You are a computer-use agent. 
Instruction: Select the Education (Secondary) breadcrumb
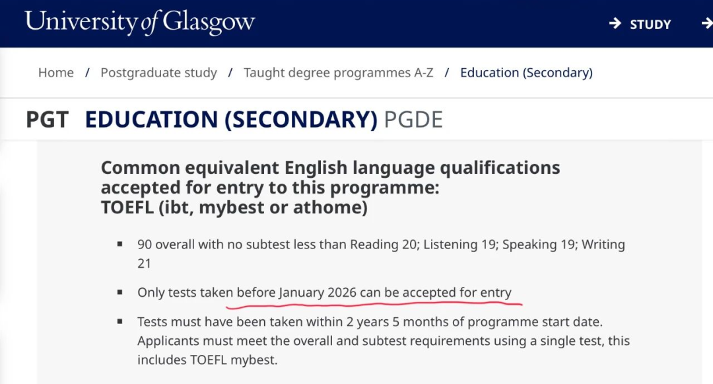(x=526, y=73)
